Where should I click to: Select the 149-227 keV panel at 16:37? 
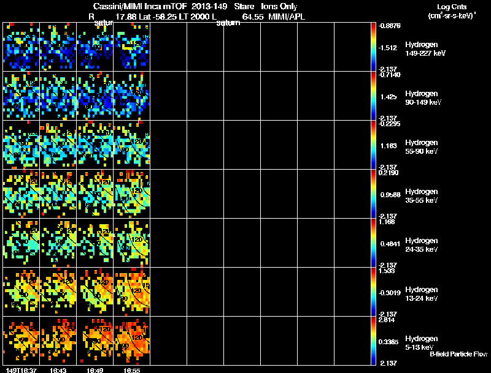pyautogui.click(x=21, y=47)
